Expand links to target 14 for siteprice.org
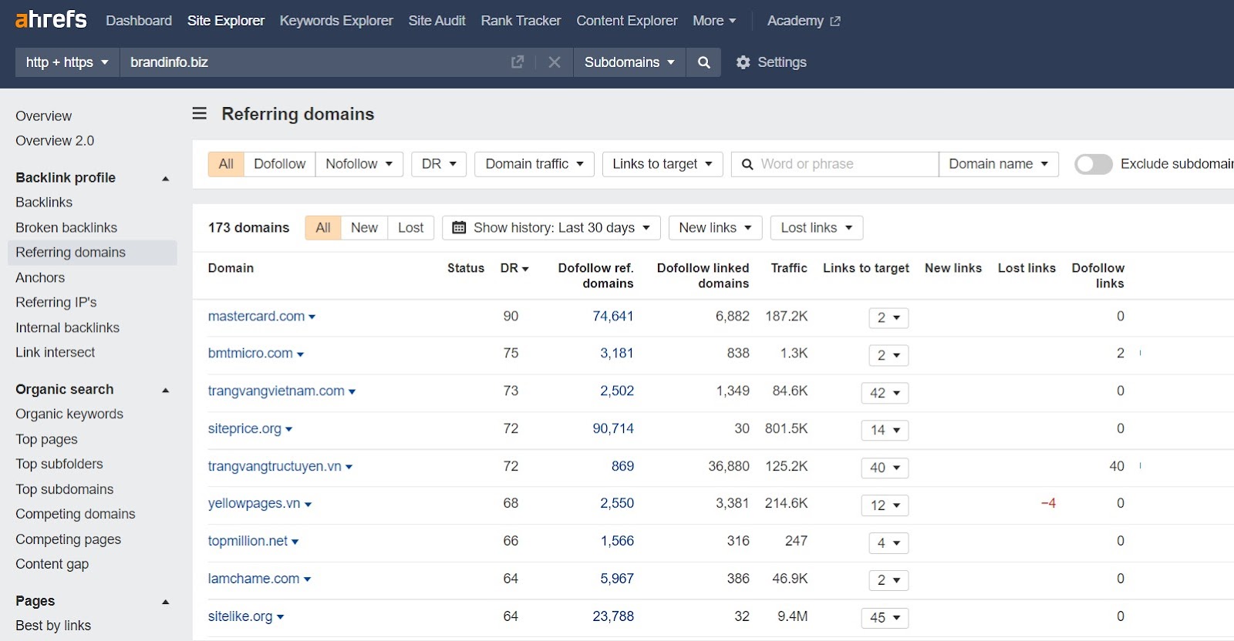The height and width of the screenshot is (641, 1234). [885, 431]
